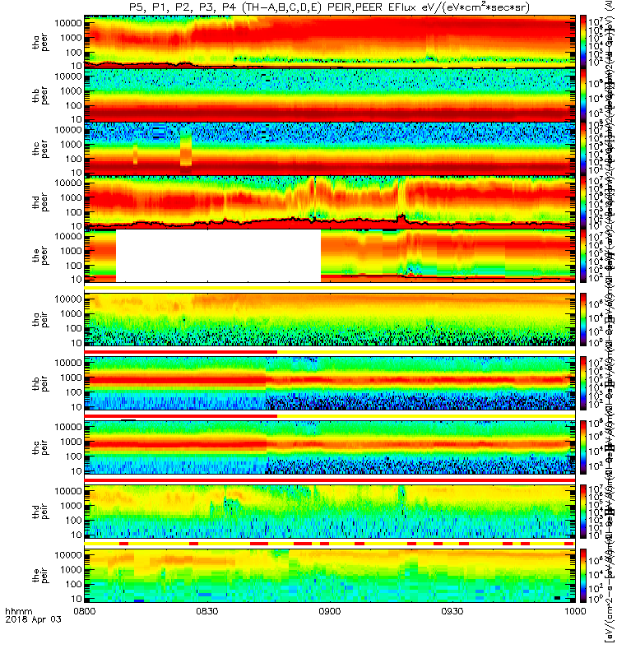This screenshot has width=617, height=658.
Task: Select the 'thd peer' panel label
Action: [x=40, y=202]
